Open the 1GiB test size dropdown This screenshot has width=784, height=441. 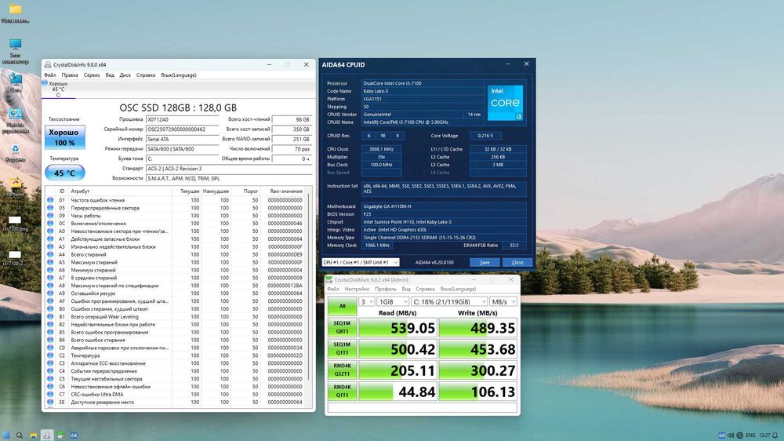click(393, 302)
